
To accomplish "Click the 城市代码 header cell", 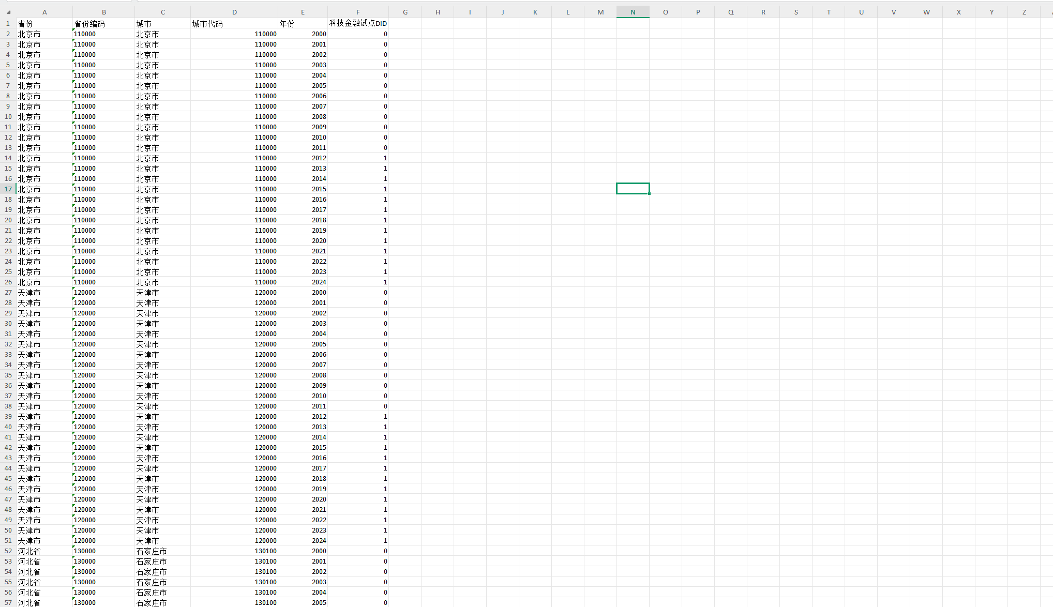I will 207,24.
